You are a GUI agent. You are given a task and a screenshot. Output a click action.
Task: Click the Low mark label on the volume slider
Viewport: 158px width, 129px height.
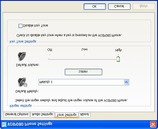(85, 49)
